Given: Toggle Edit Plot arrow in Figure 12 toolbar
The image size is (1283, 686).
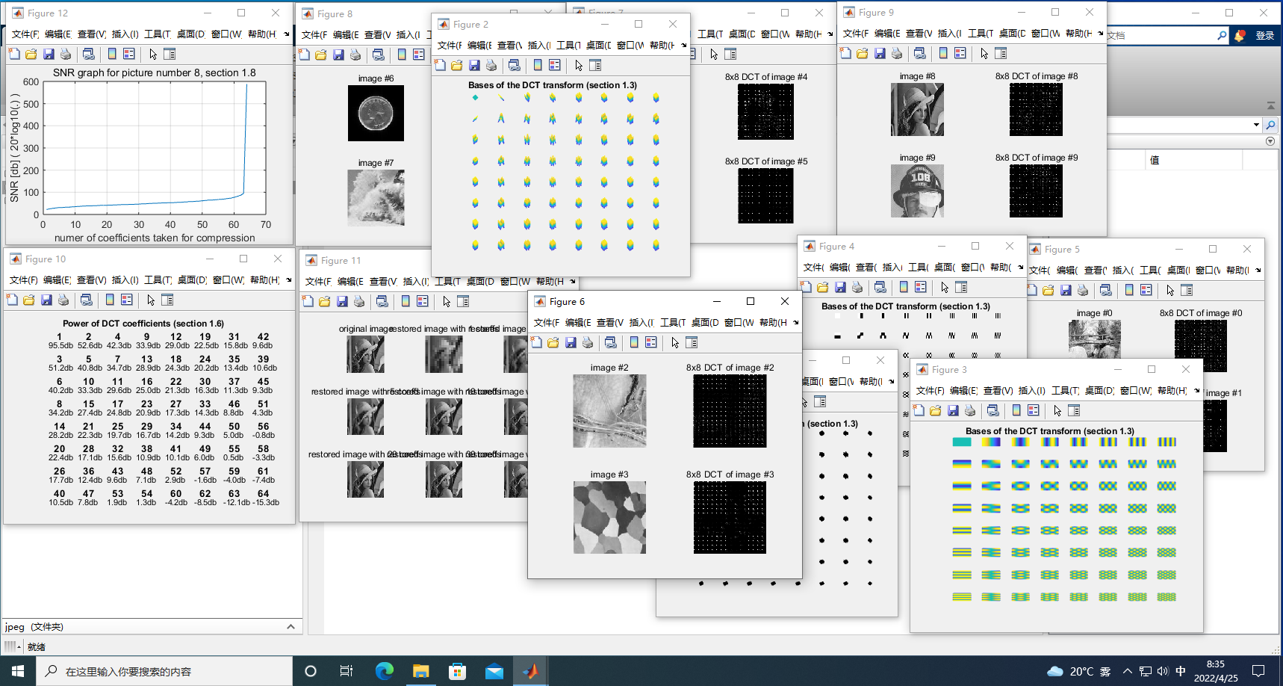Looking at the screenshot, I should point(153,54).
